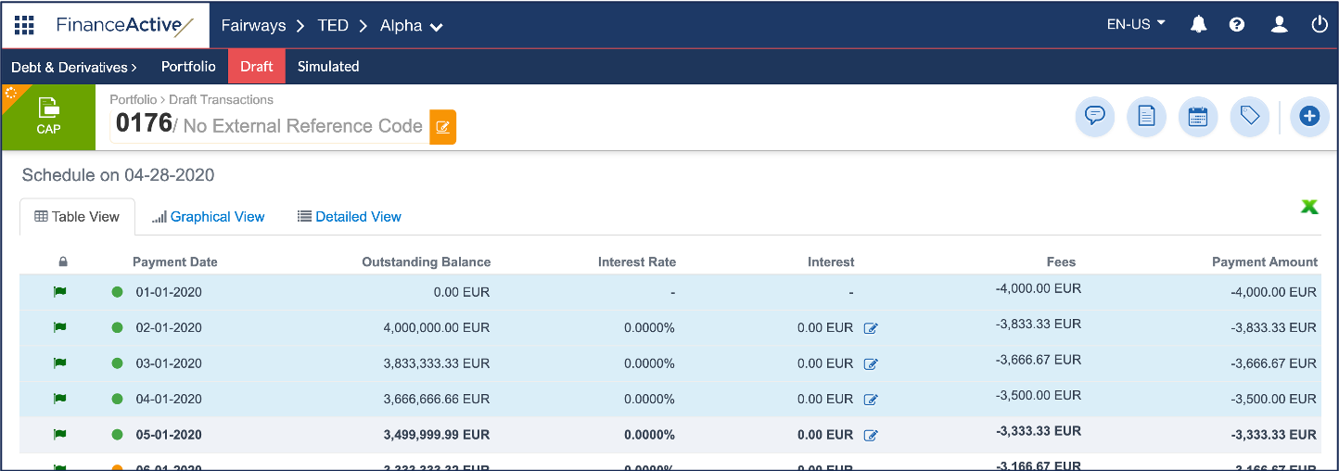
Task: Click the green flag on 01-01-2020 row
Action: 60,292
